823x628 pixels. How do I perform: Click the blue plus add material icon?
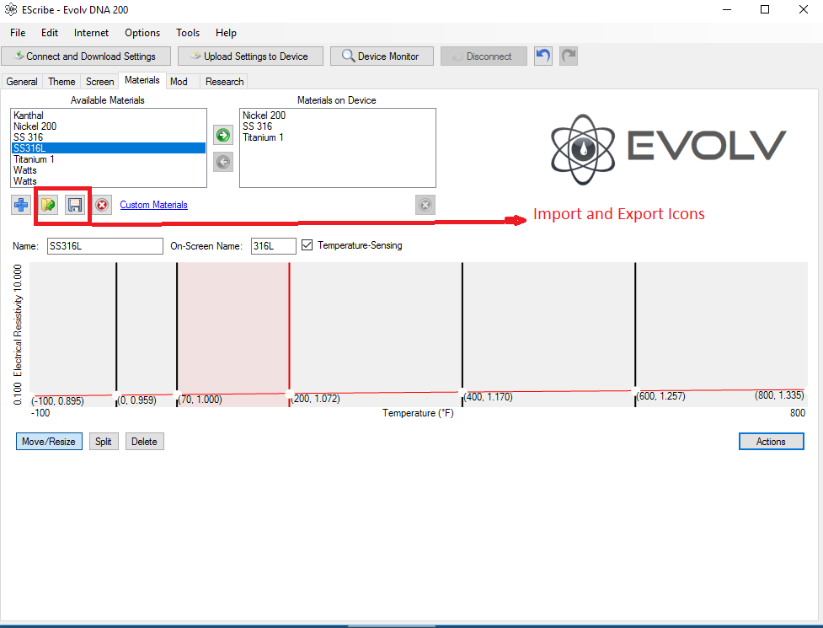point(21,205)
